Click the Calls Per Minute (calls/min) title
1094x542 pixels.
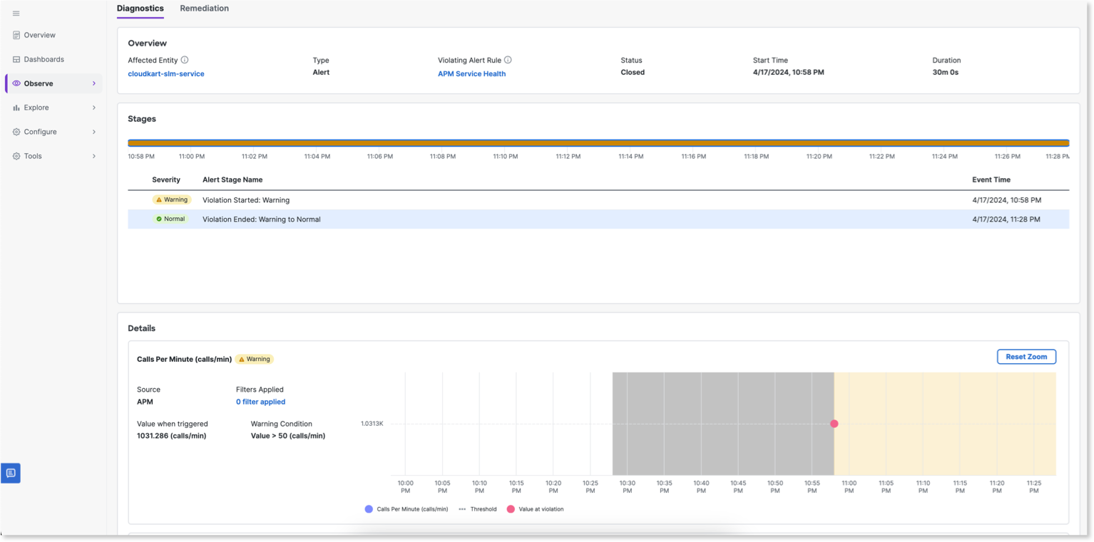[x=185, y=360]
